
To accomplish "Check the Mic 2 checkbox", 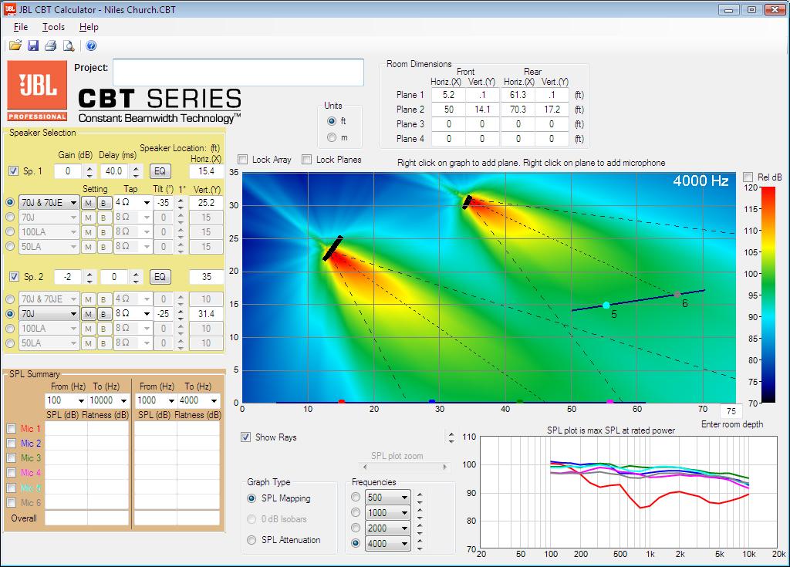I will [x=11, y=443].
